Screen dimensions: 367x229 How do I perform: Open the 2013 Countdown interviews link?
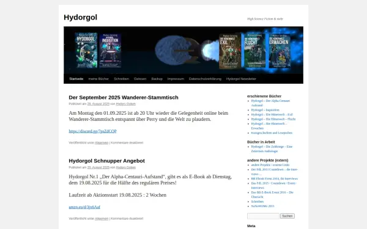274,172
